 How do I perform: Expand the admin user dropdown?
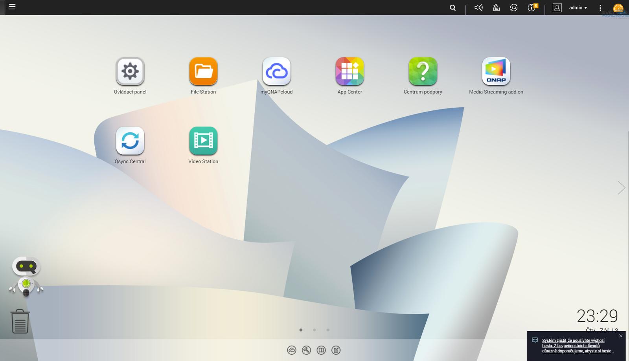[578, 7]
